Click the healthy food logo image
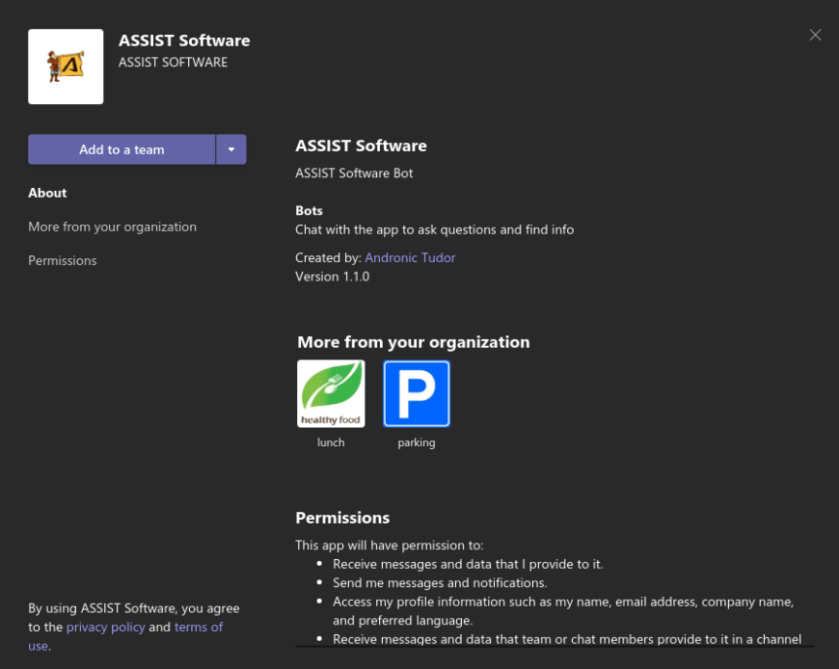Screen dimensions: 839x669 pos(331,393)
